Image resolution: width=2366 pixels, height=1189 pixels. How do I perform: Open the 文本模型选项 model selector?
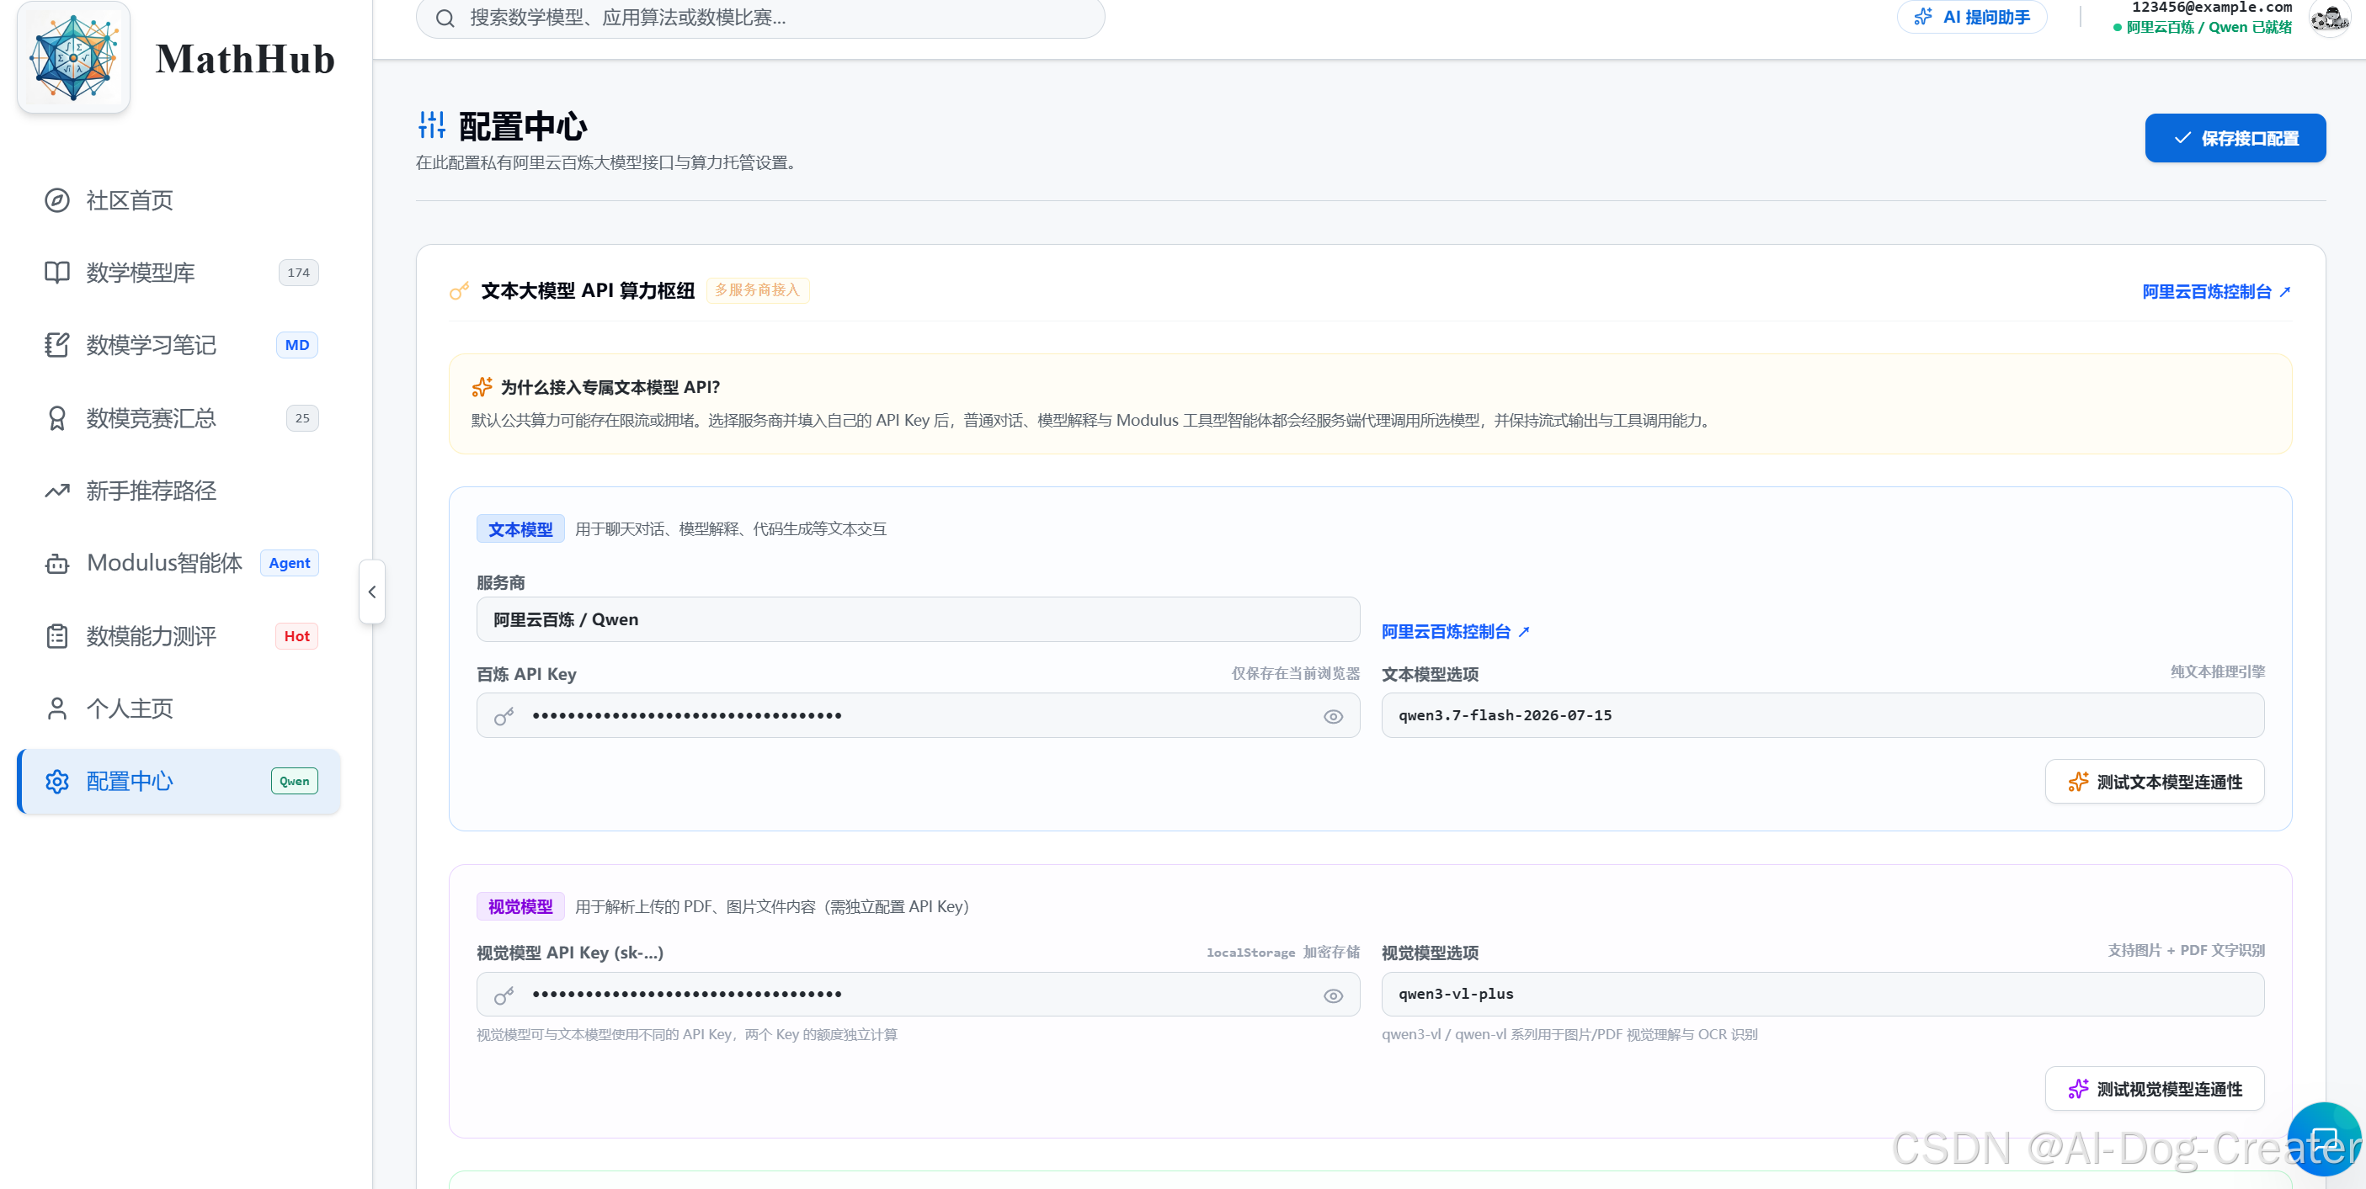tap(1823, 716)
